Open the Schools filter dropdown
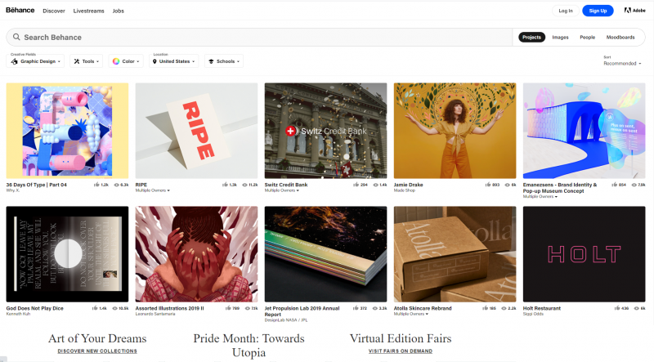The height and width of the screenshot is (362, 654). point(224,61)
